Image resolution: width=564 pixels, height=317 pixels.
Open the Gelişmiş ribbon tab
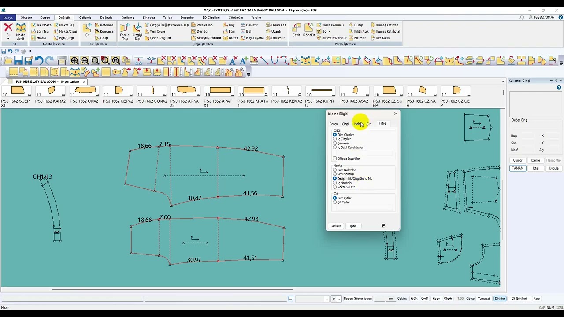[x=85, y=18]
